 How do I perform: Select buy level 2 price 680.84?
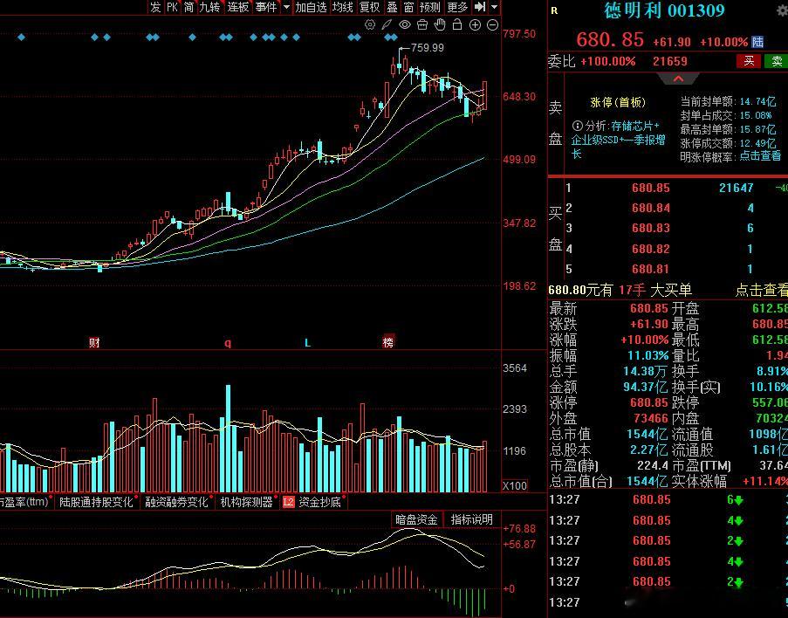pos(651,208)
